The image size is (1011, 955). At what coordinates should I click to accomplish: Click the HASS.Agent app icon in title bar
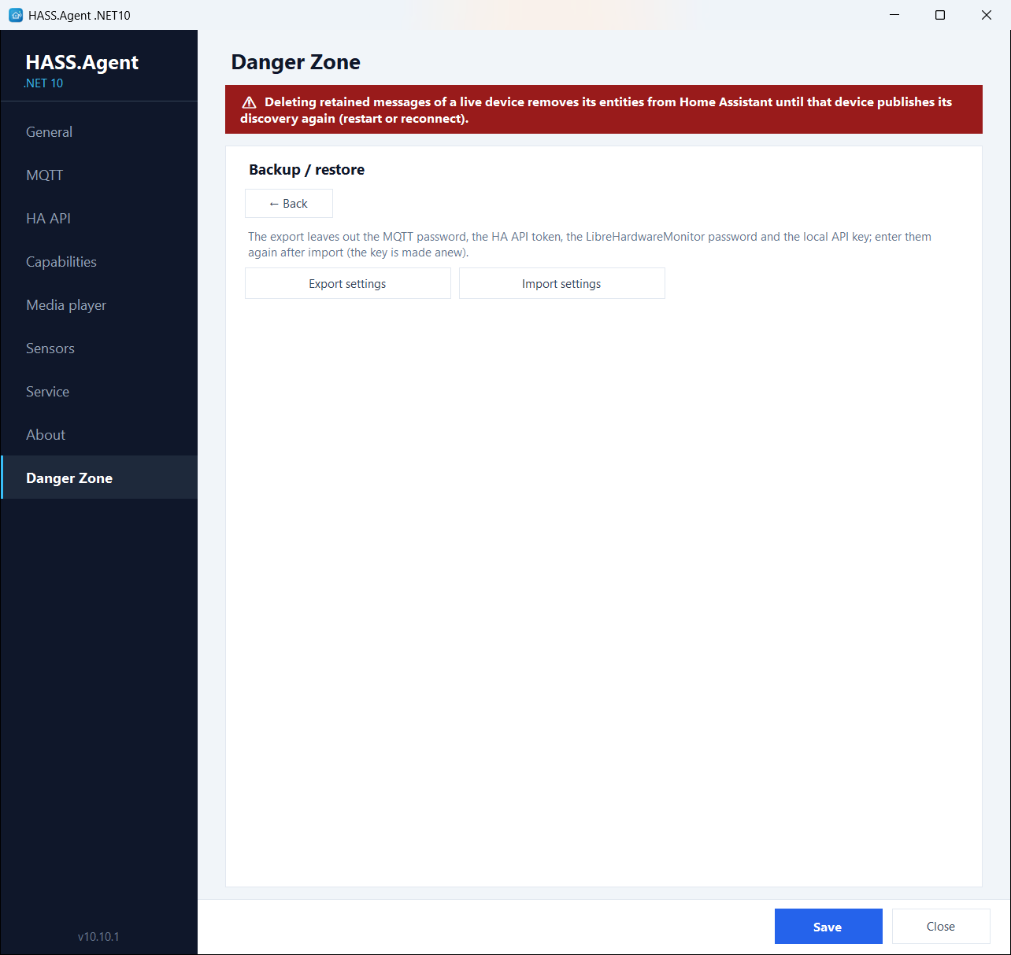pyautogui.click(x=16, y=15)
